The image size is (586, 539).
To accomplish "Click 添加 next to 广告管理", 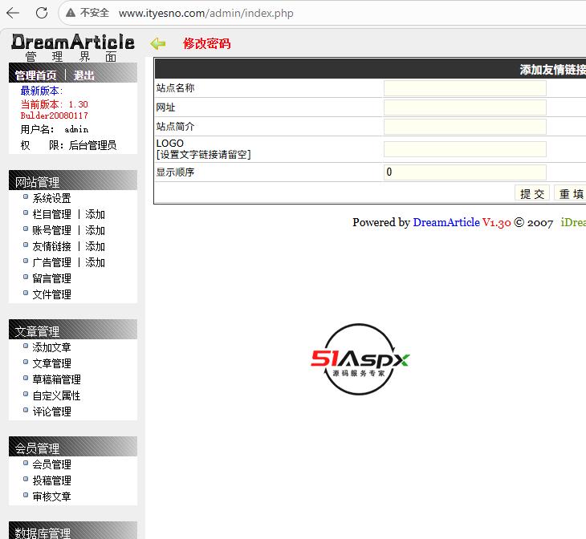I will [95, 262].
